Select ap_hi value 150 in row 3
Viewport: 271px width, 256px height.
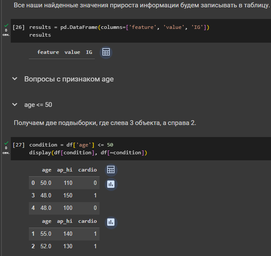coord(68,196)
